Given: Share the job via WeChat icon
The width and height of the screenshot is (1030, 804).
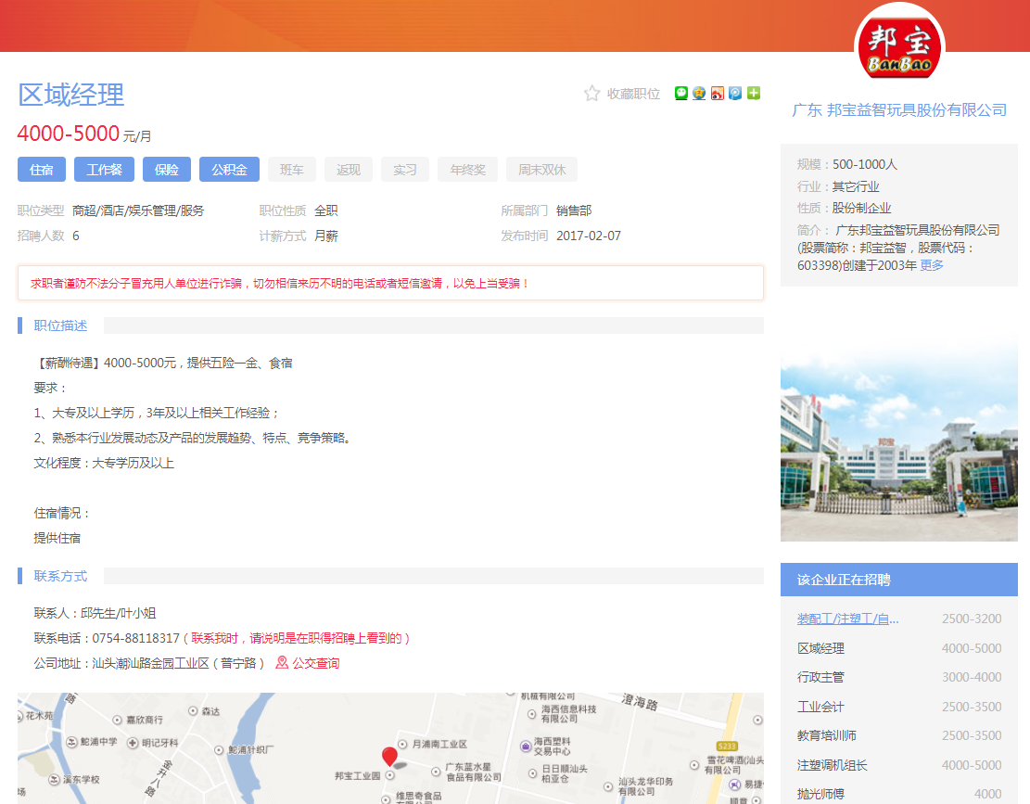Looking at the screenshot, I should pos(681,94).
